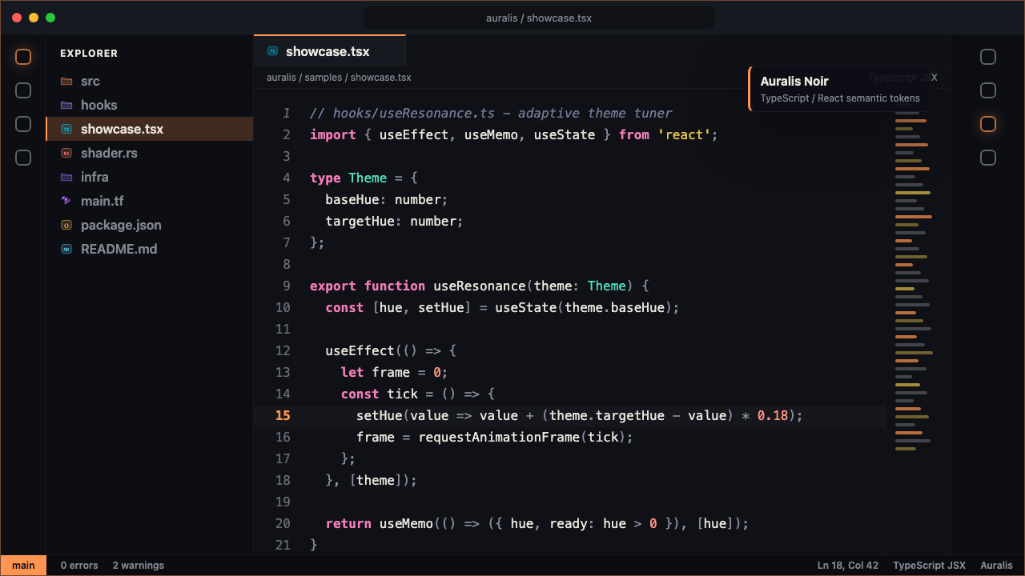This screenshot has height=576, width=1025.
Task: Click the orange-highlighted icon in the right sidebar
Action: (x=988, y=124)
